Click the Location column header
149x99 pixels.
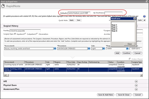tap(124, 62)
